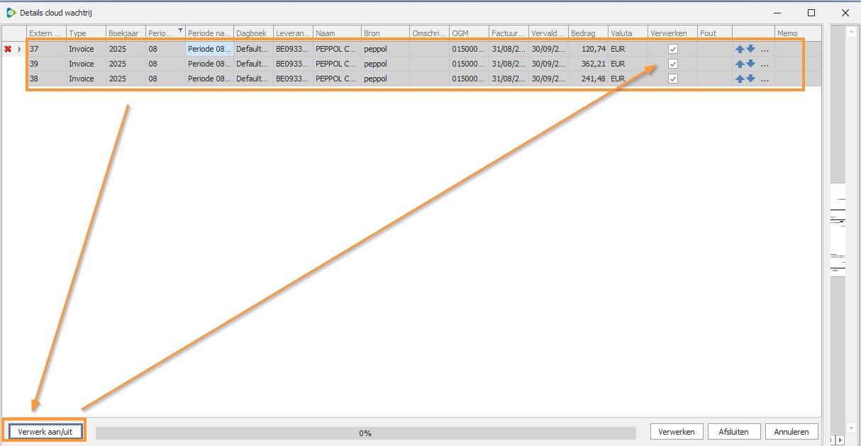Uncheck Verwerken checkbox for invoice 37
This screenshot has width=861, height=446.
coord(673,49)
